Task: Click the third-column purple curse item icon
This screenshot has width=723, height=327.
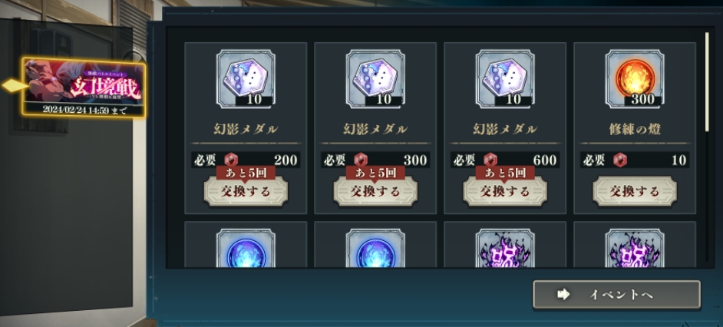Action: click(505, 248)
